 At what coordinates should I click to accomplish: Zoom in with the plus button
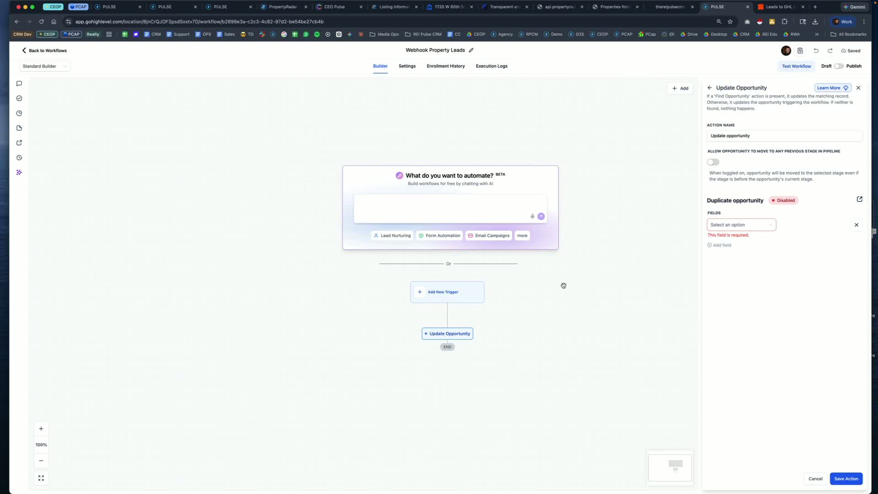[x=41, y=429]
